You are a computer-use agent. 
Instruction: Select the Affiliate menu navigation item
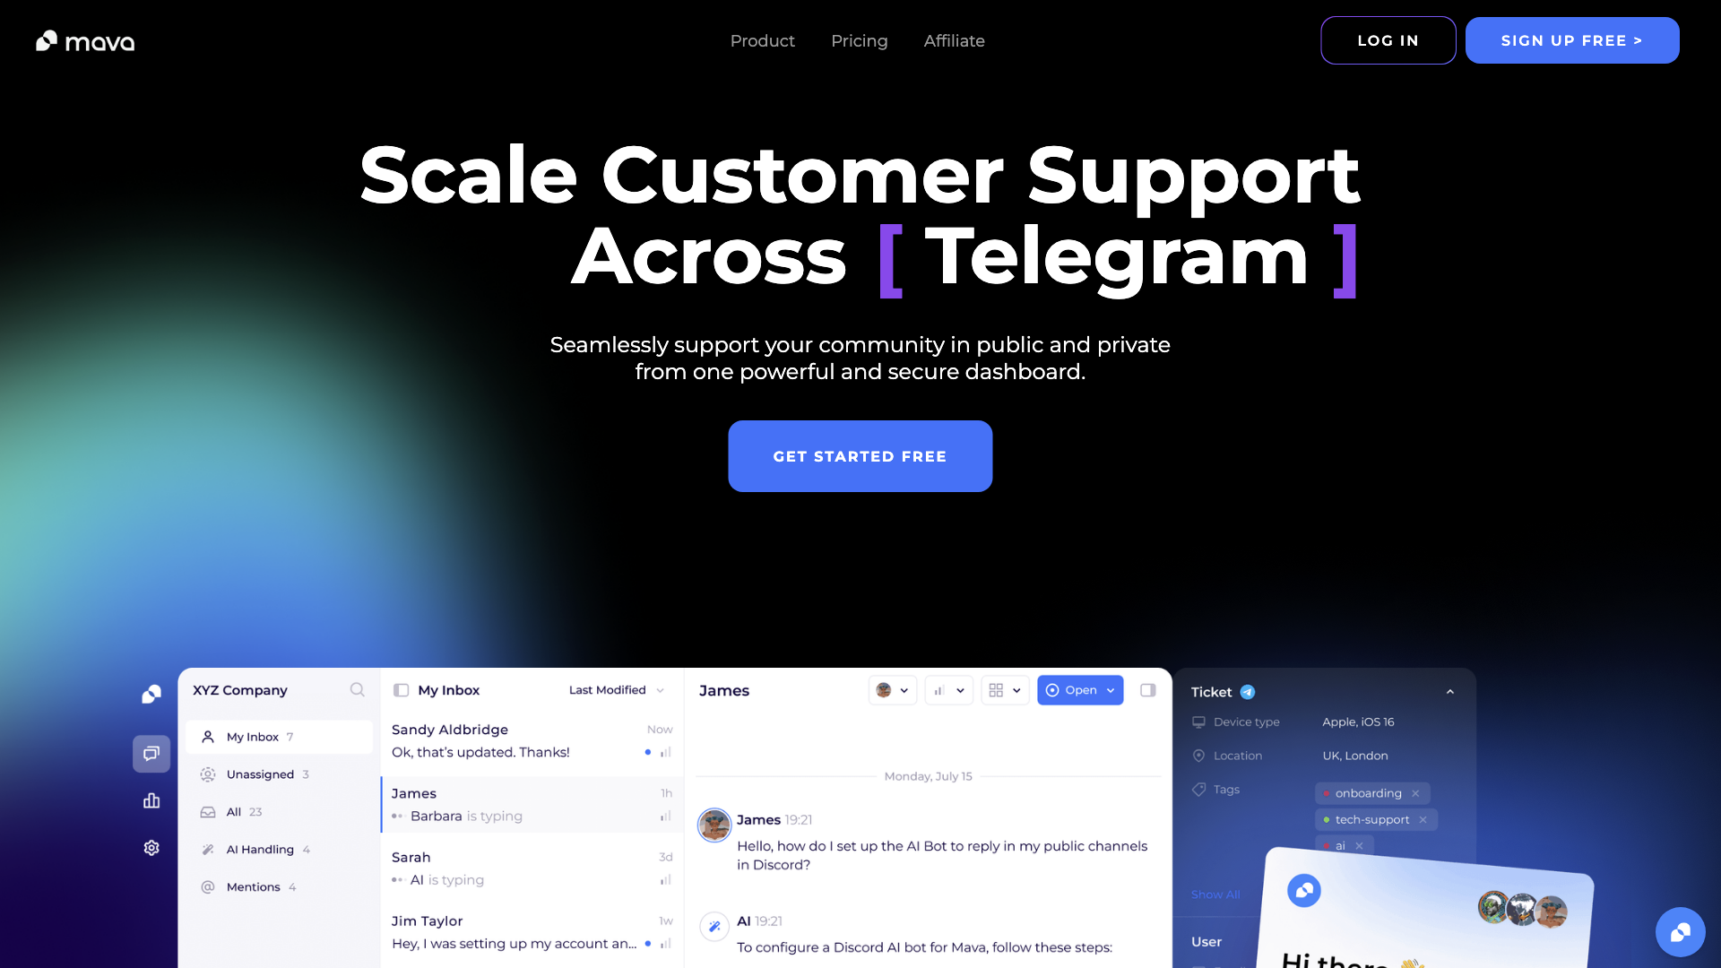[x=954, y=40]
